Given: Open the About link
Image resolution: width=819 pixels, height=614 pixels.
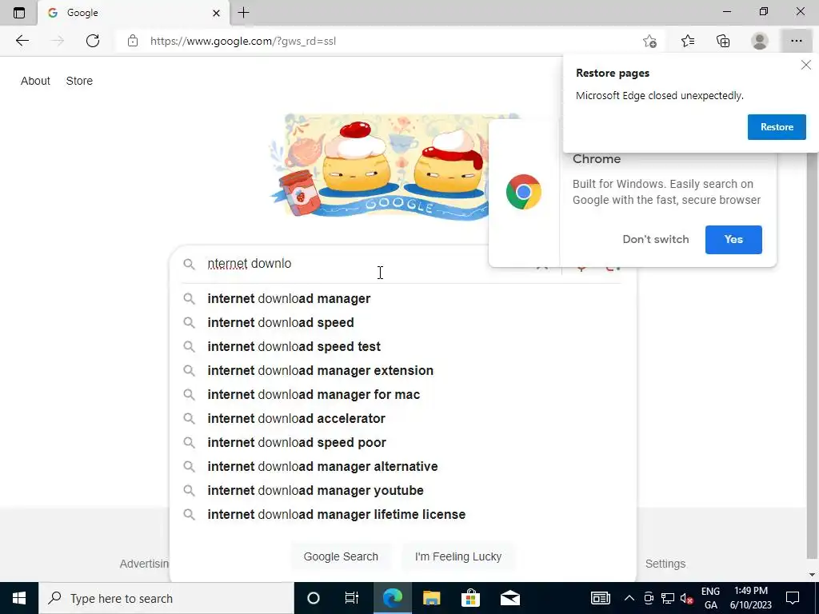Looking at the screenshot, I should pos(35,81).
